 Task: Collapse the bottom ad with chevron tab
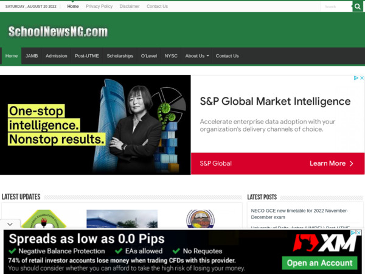pyautogui.click(x=10, y=224)
